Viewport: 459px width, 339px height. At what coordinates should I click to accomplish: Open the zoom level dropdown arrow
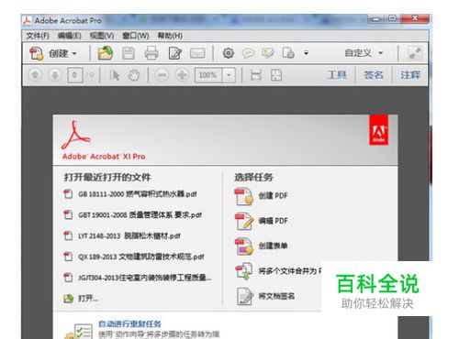[229, 75]
